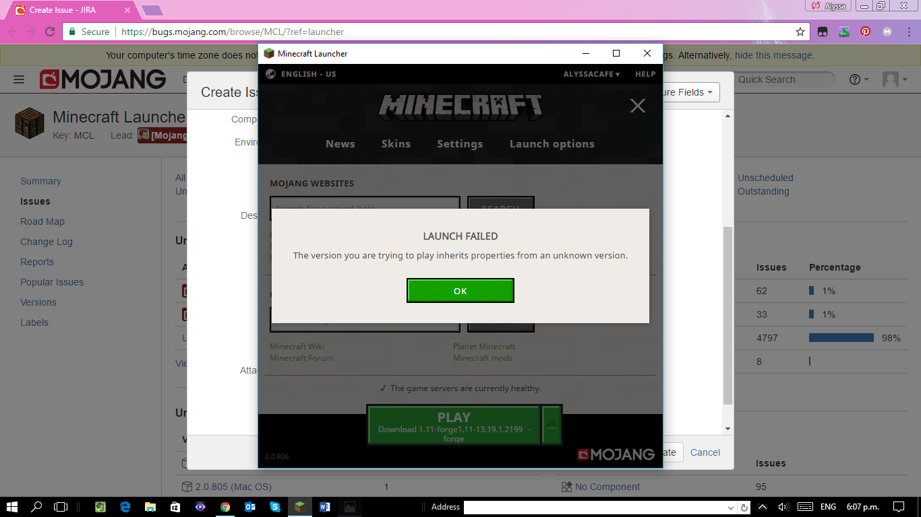Click the volume icon in the system tray
The height and width of the screenshot is (517, 921).
[x=783, y=507]
